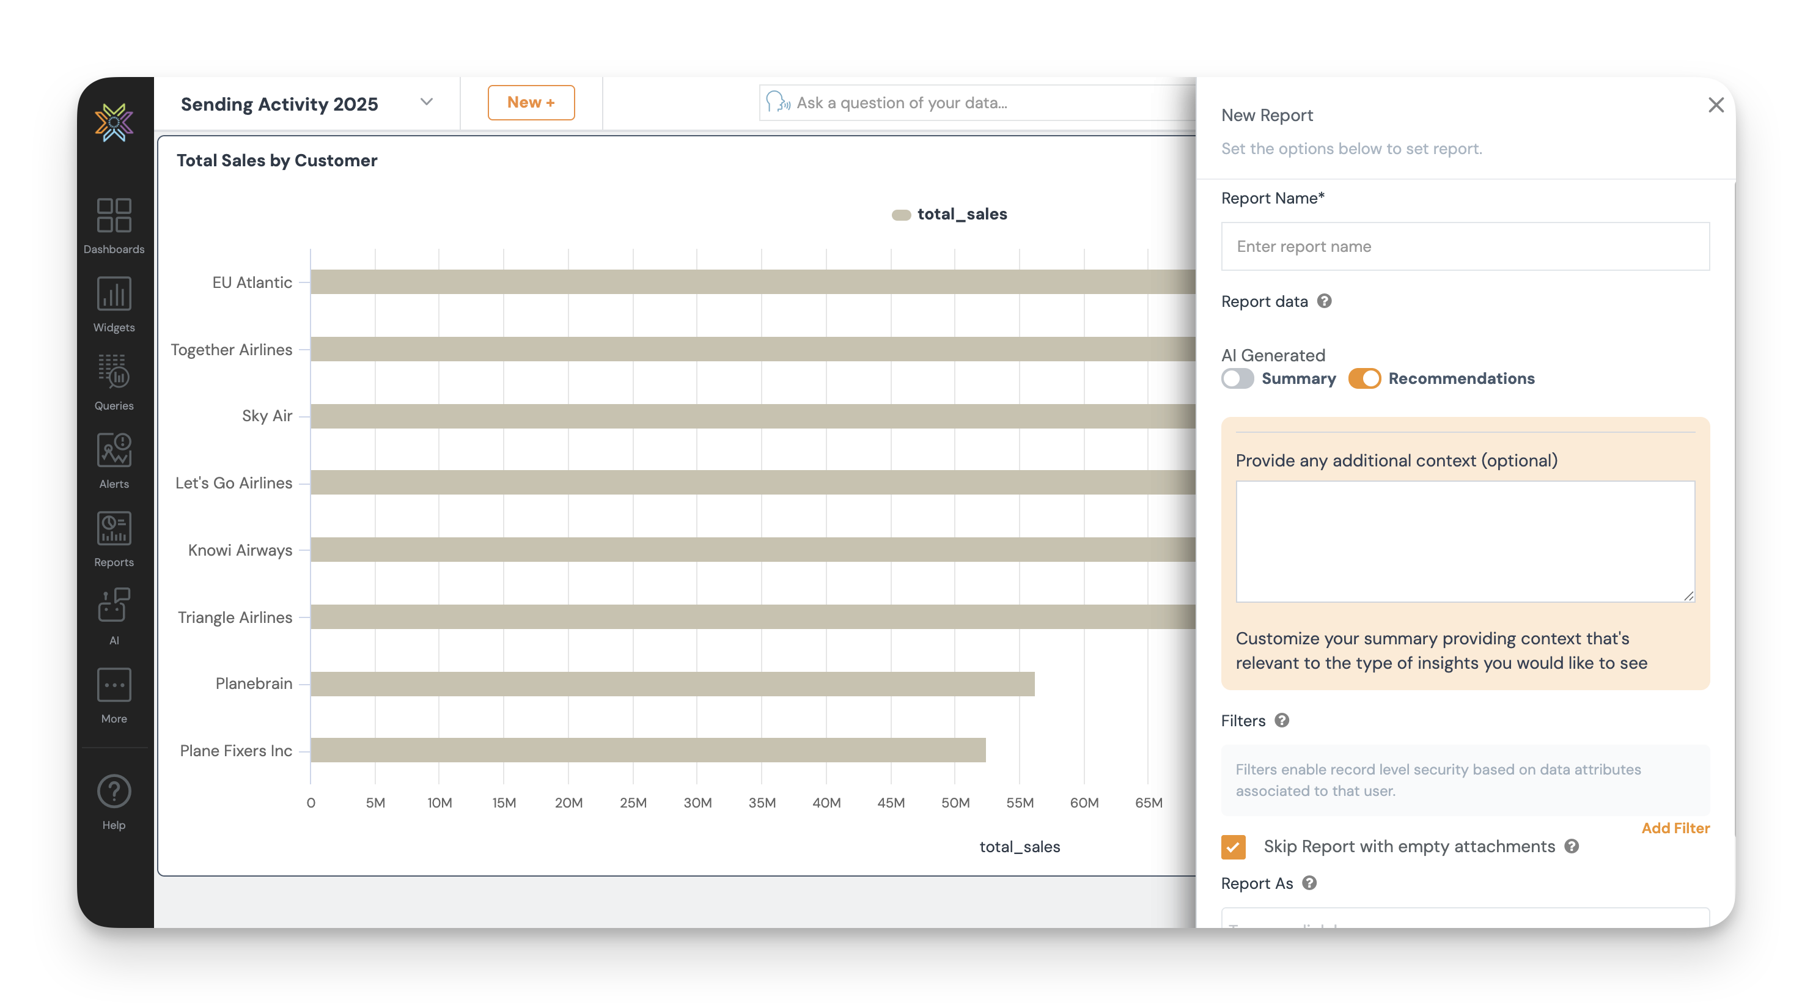Viewport: 1813px width, 1005px height.
Task: Click the Add Filter link
Action: 1675,828
